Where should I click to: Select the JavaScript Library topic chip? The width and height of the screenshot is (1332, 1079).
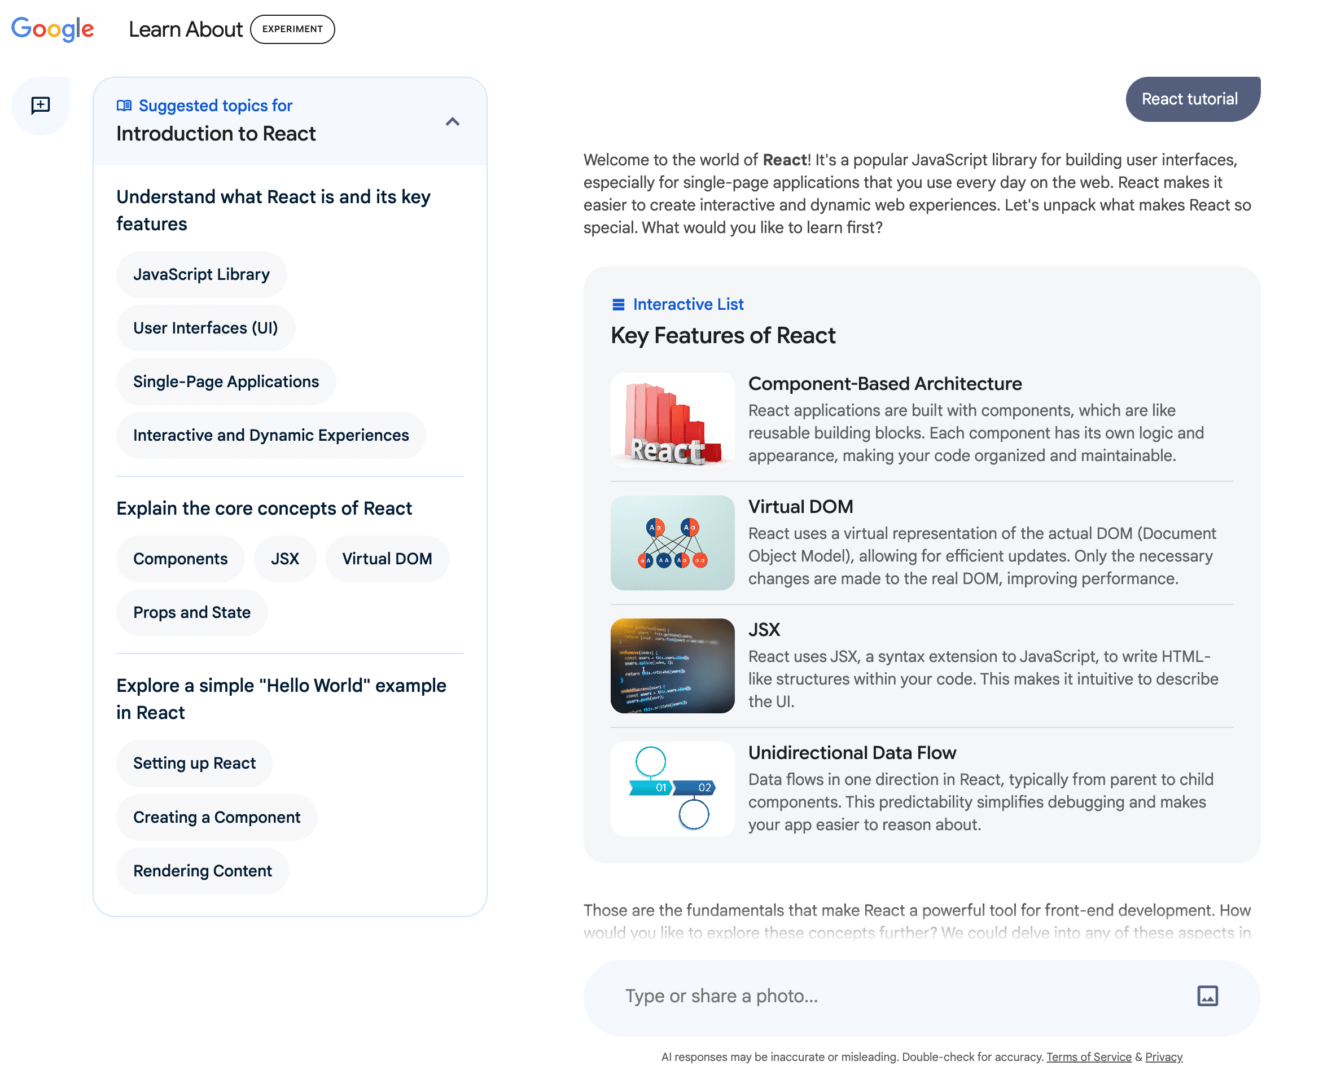click(201, 274)
